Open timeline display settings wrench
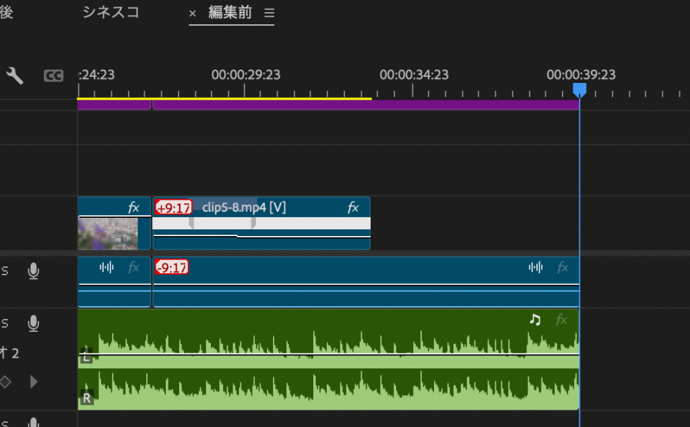 pos(15,76)
